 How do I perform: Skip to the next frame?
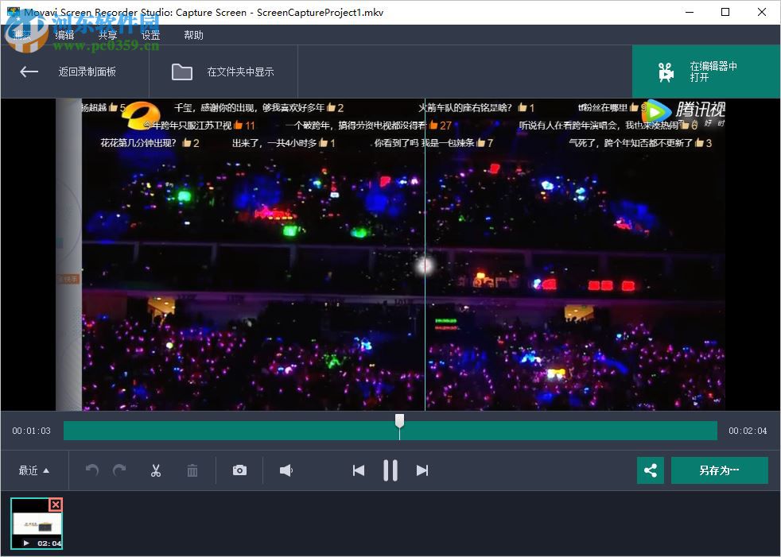coord(422,470)
